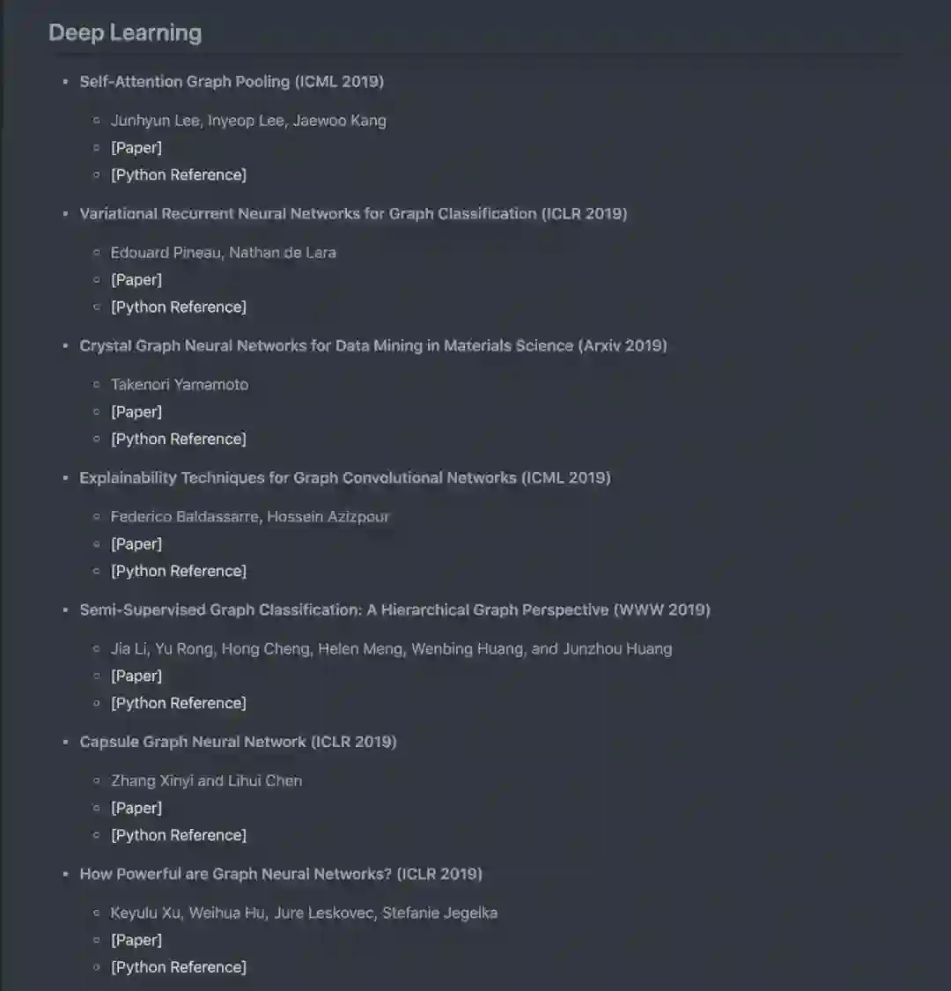Open Python Reference under Zhang Xinyi entry
Image resolution: width=951 pixels, height=991 pixels.
pyautogui.click(x=178, y=835)
